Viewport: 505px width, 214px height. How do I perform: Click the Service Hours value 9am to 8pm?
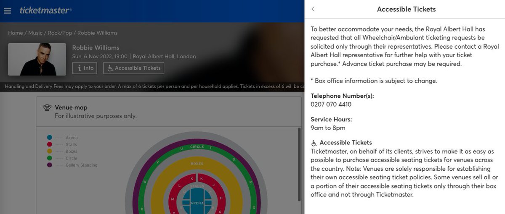coord(328,128)
